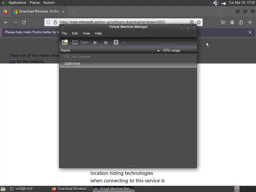This screenshot has height=192, width=256.
Task: View site security lock information
Action: point(55,22)
